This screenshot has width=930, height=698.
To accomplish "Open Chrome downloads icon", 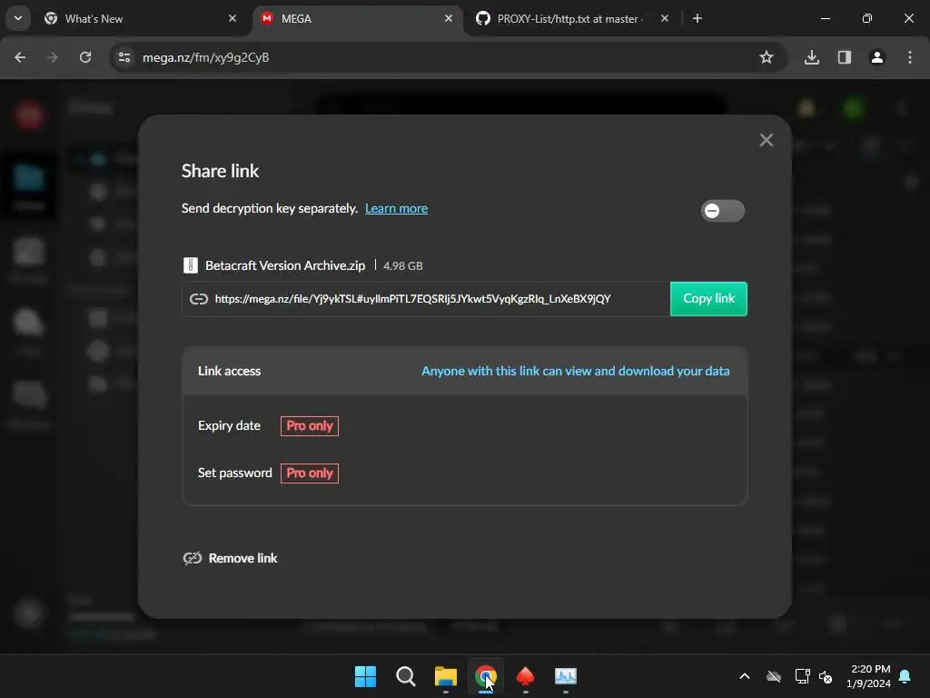I will (811, 57).
